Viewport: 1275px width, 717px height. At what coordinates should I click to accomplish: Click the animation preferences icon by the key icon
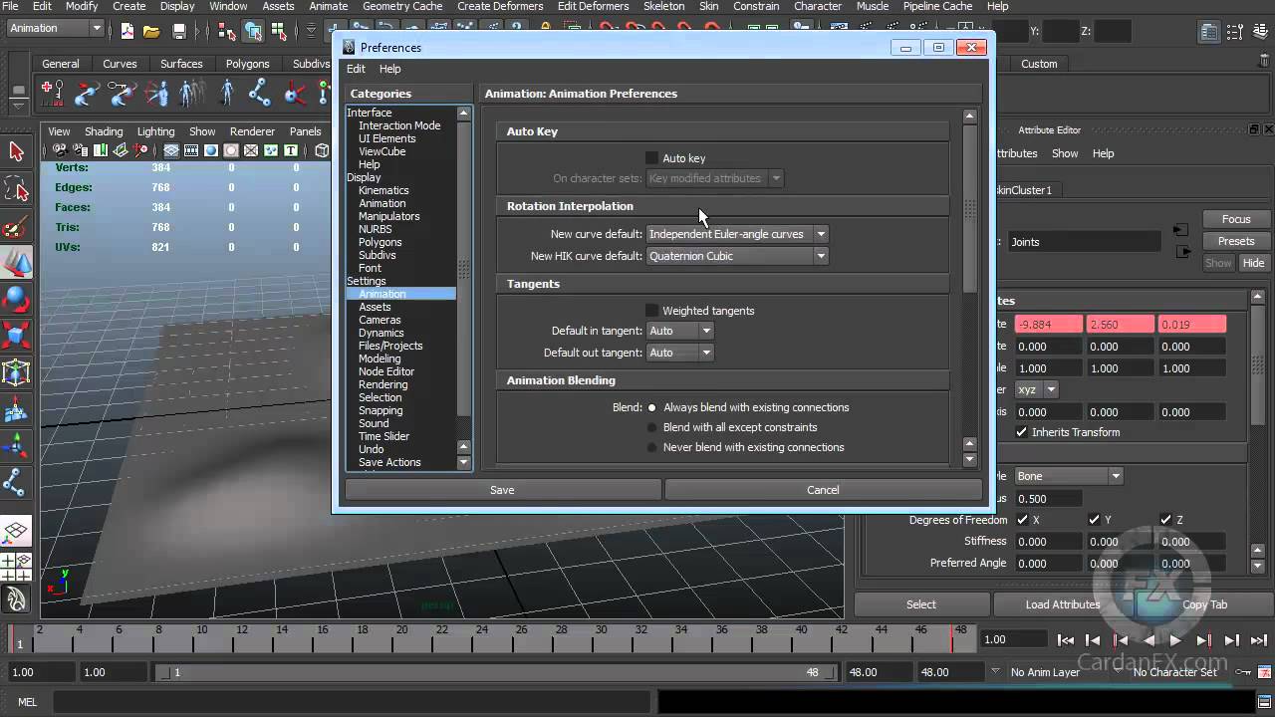[1266, 672]
